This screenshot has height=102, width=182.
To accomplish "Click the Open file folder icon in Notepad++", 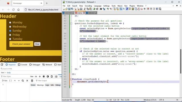I will [x=66, y=9].
